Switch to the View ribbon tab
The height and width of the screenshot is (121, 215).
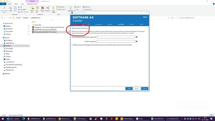22,4
